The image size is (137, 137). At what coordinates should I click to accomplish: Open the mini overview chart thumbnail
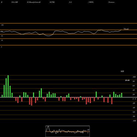pos(68,131)
